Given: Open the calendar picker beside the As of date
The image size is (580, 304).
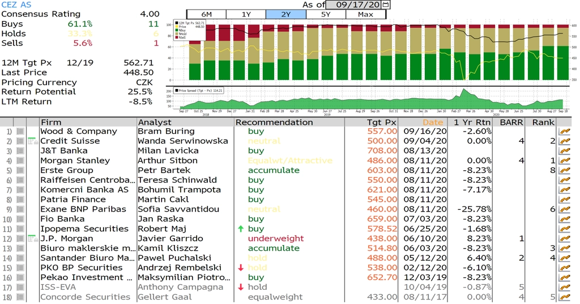Looking at the screenshot, I should click(386, 5).
